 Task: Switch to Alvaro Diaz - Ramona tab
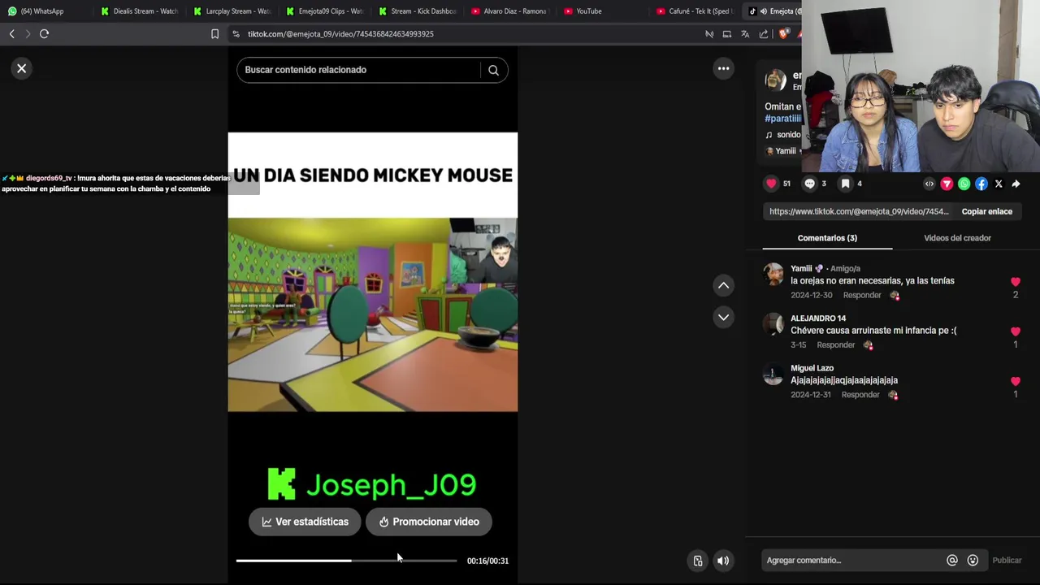(x=509, y=11)
